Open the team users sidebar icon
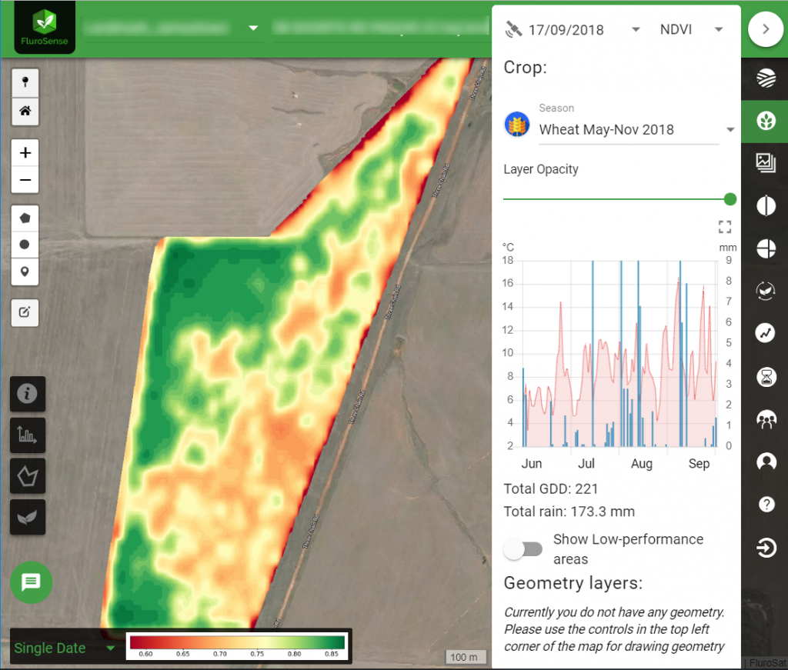The image size is (788, 670). 766,419
